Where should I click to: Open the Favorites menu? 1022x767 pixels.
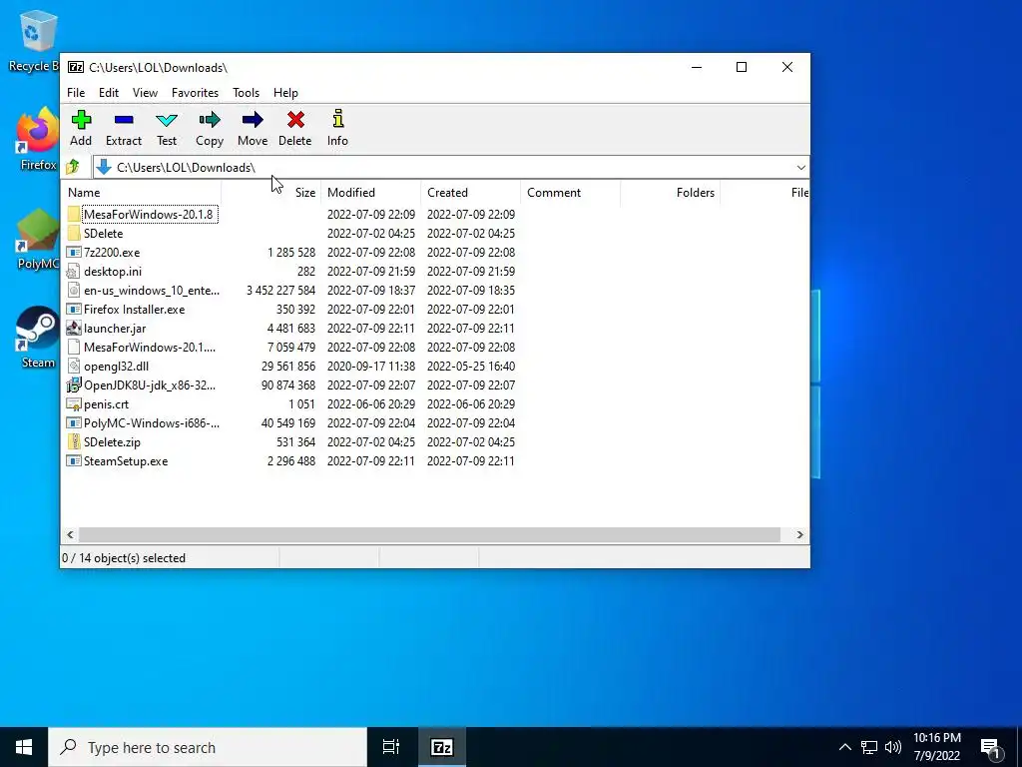pyautogui.click(x=195, y=93)
